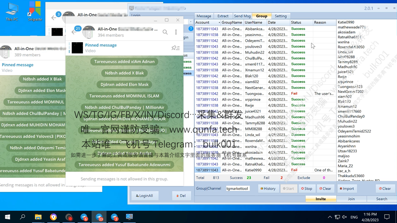Click ENG language indicator
The height and width of the screenshot is (223, 397).
tap(354, 217)
